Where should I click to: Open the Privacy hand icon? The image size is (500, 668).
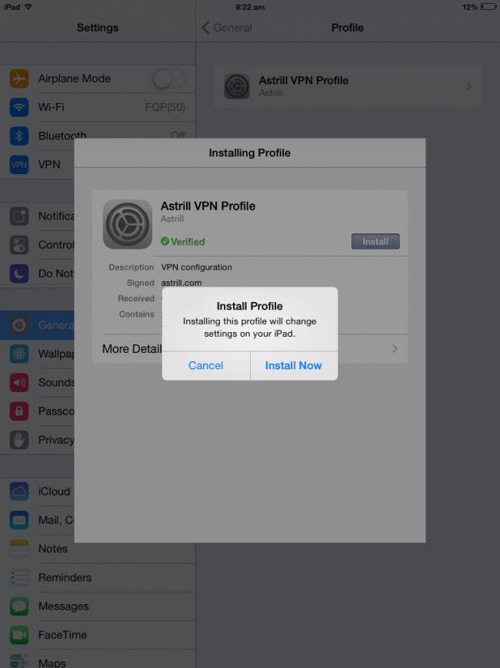point(19,440)
